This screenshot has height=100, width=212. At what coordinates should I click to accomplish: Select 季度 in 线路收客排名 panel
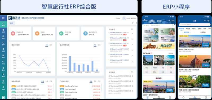(47, 81)
